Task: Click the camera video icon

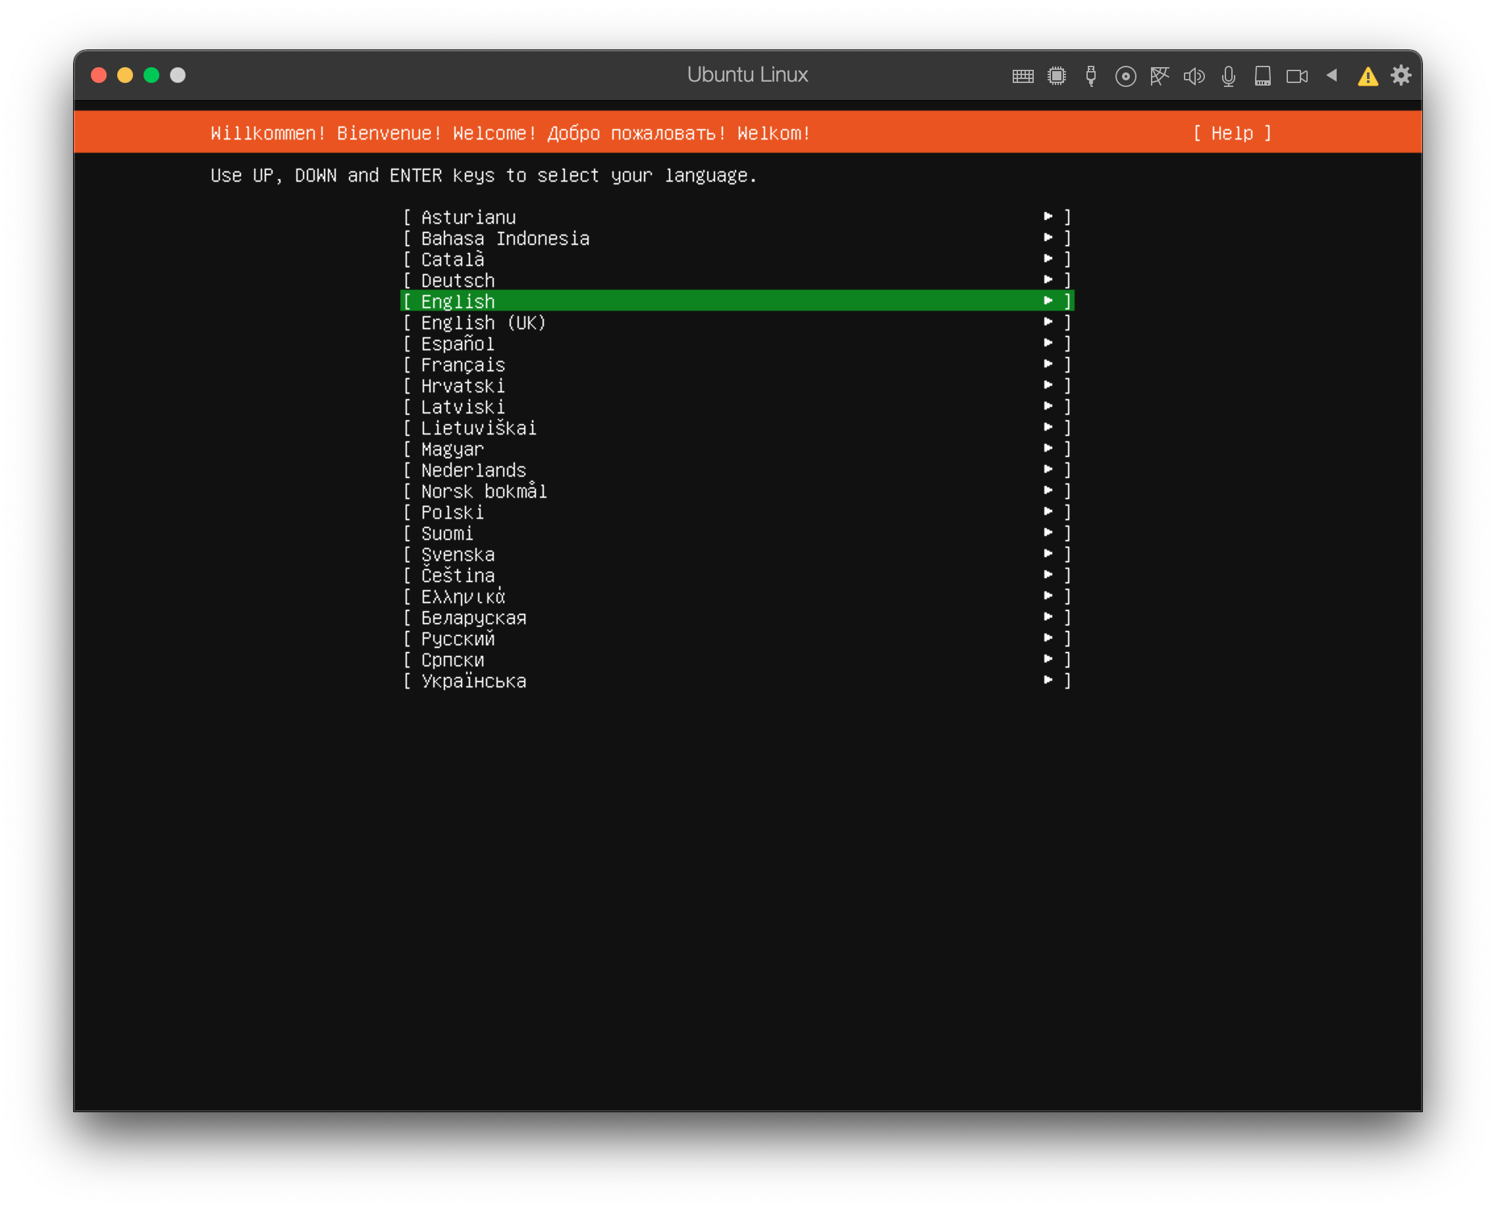Action: tap(1296, 76)
